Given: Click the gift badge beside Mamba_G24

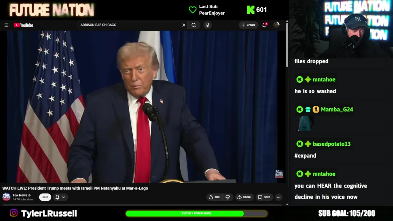Looking at the screenshot, I should tap(308, 110).
